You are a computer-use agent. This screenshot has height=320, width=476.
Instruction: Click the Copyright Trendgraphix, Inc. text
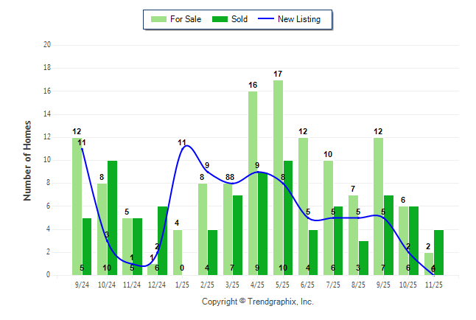coord(258,302)
